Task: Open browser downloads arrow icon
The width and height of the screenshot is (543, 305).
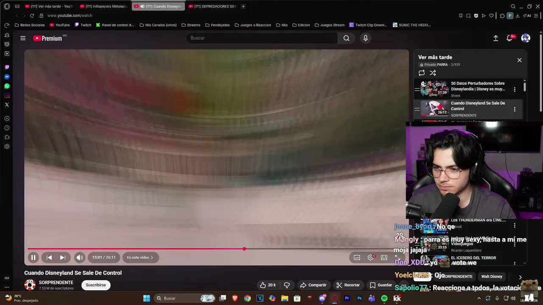Action: pyautogui.click(x=518, y=16)
